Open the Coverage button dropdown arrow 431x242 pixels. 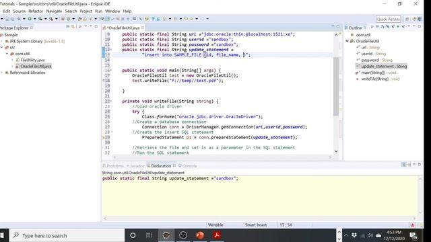tap(46, 19)
